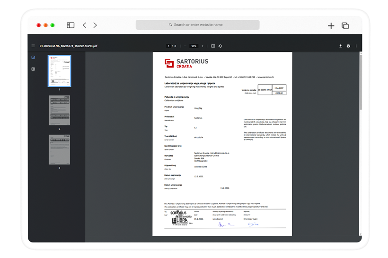Screen dimensions: 388x258
Task: Download the PDF file
Action: coord(340,46)
